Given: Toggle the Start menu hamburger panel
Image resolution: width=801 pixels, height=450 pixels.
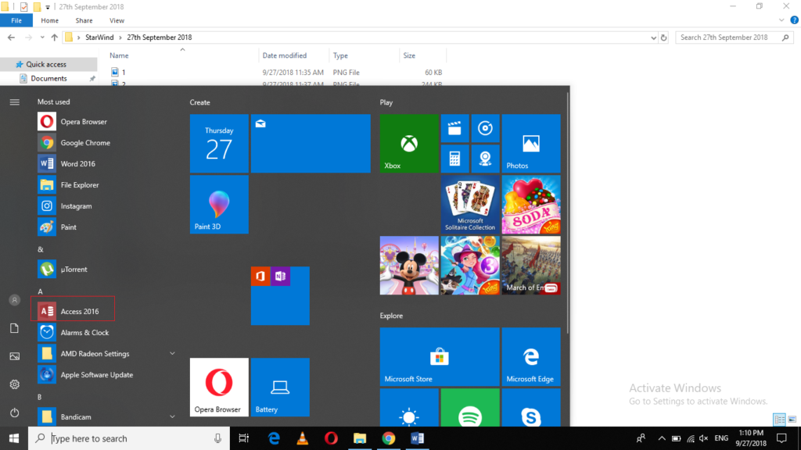Looking at the screenshot, I should point(14,100).
